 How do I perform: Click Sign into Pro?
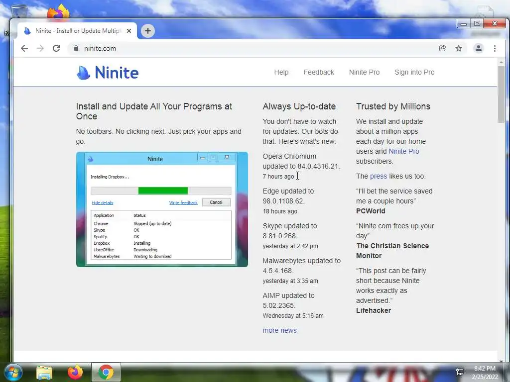point(414,72)
